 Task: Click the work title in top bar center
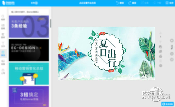click(x=87, y=3)
